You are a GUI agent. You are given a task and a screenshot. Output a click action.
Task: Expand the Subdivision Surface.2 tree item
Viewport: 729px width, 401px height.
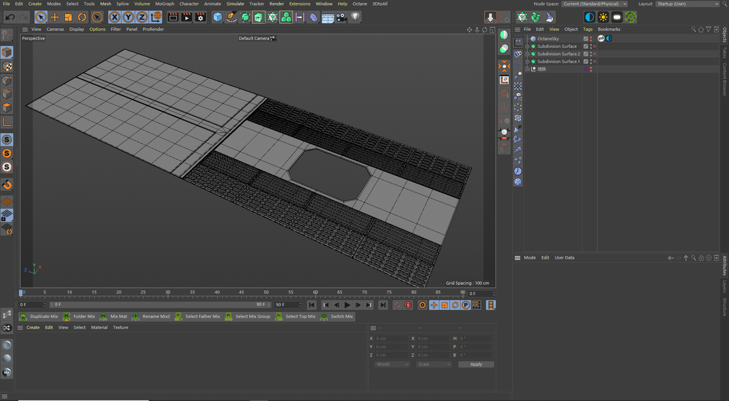[x=527, y=54]
